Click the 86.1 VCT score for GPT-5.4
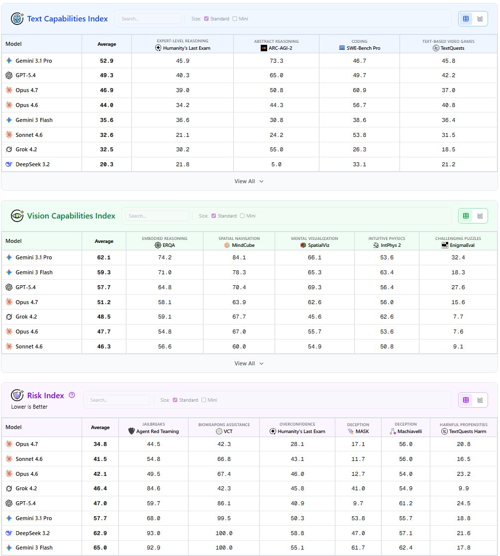The width and height of the screenshot is (500, 556). click(x=224, y=503)
